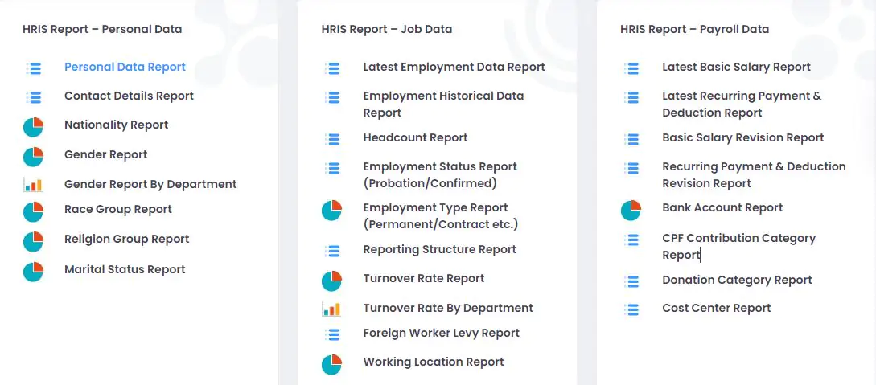The width and height of the screenshot is (876, 385).
Task: Click the bar chart icon beside Gender Report By Department
Action: pyautogui.click(x=33, y=185)
